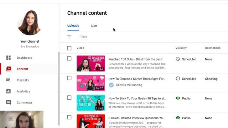Click None restriction for 8 Covid Interview Questions
This screenshot has height=128, width=228.
coord(208,118)
